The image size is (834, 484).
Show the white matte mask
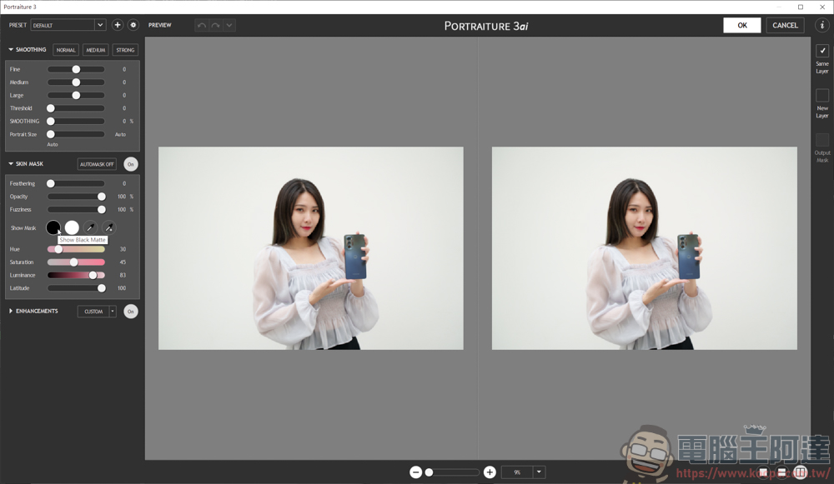(x=72, y=227)
